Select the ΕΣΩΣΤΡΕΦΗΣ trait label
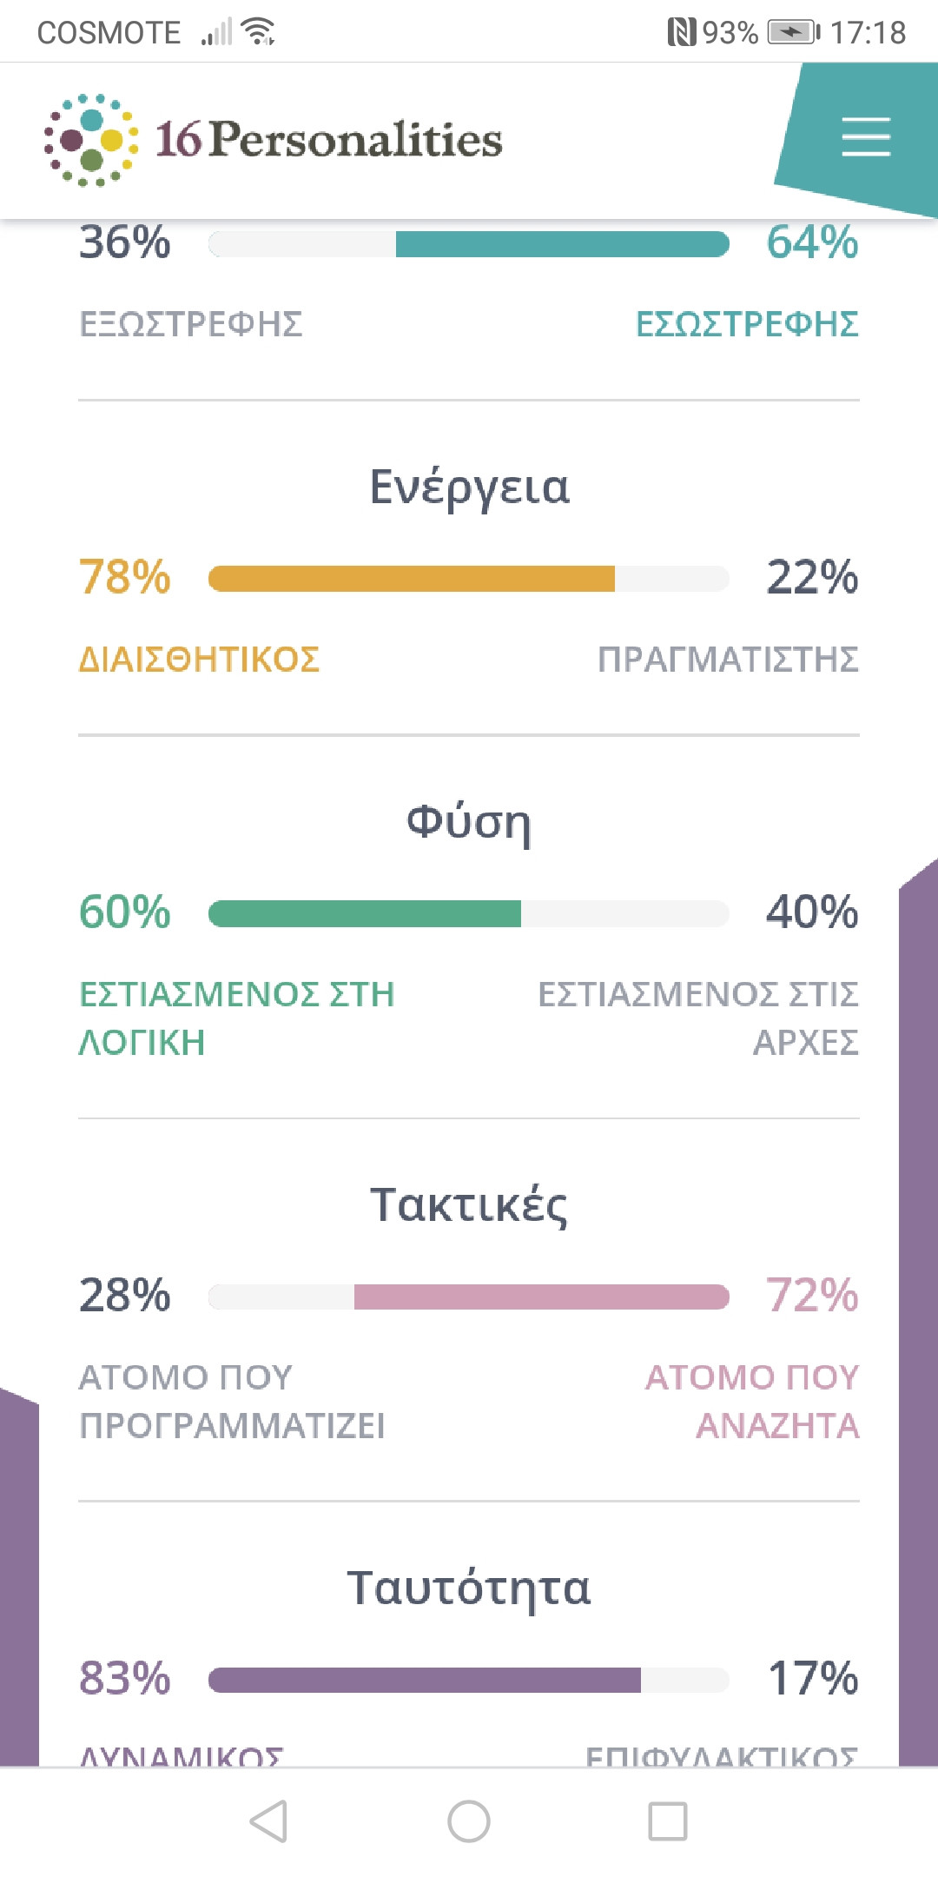The image size is (938, 1877). [x=747, y=324]
